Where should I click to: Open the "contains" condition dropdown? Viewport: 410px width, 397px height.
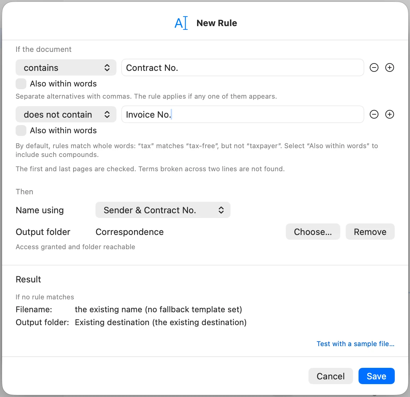66,67
